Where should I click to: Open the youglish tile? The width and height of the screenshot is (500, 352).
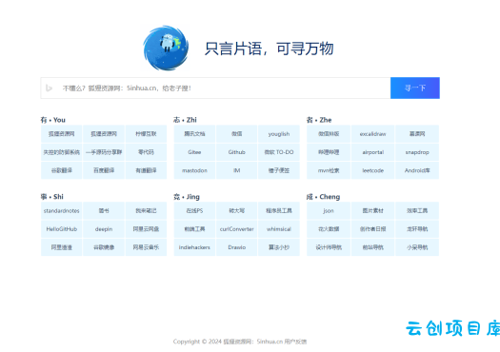[279, 134]
